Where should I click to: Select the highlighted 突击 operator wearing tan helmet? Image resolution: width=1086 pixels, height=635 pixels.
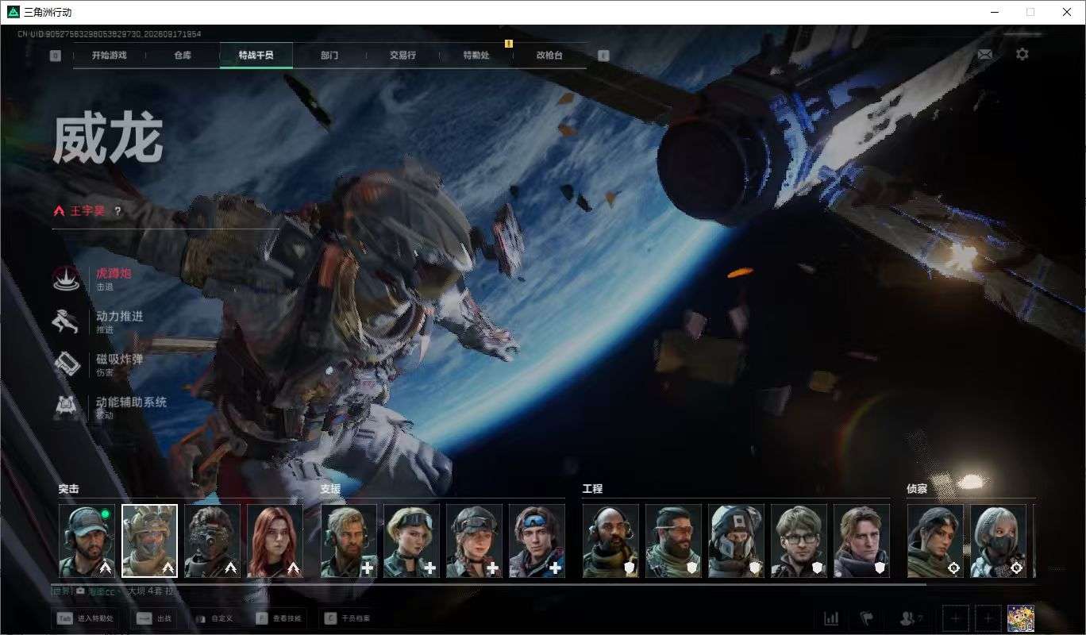(x=149, y=541)
